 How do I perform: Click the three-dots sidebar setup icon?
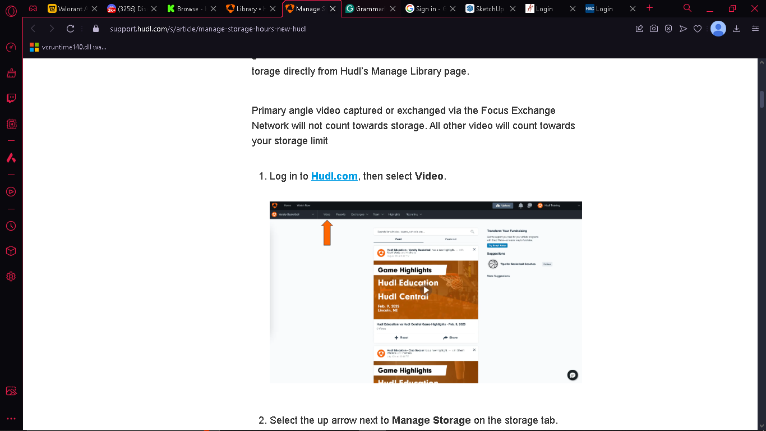click(11, 419)
